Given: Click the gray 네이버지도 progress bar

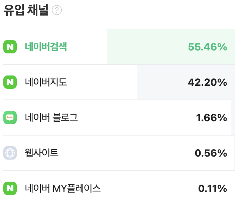Looking at the screenshot, I should click(186, 82).
